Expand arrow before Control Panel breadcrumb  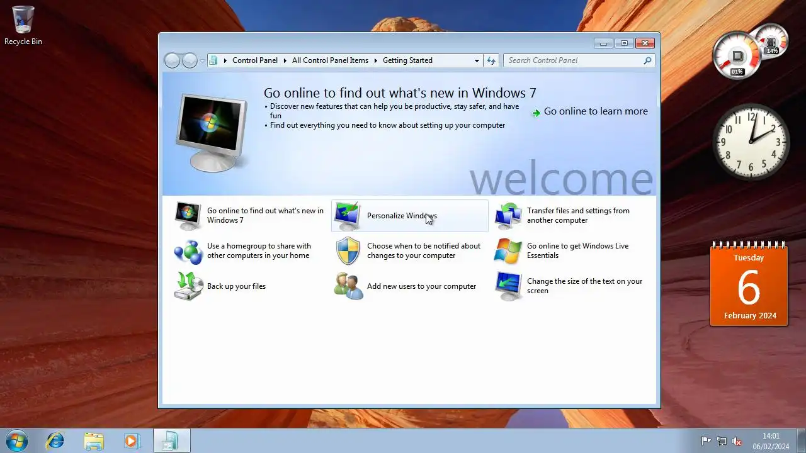click(225, 60)
